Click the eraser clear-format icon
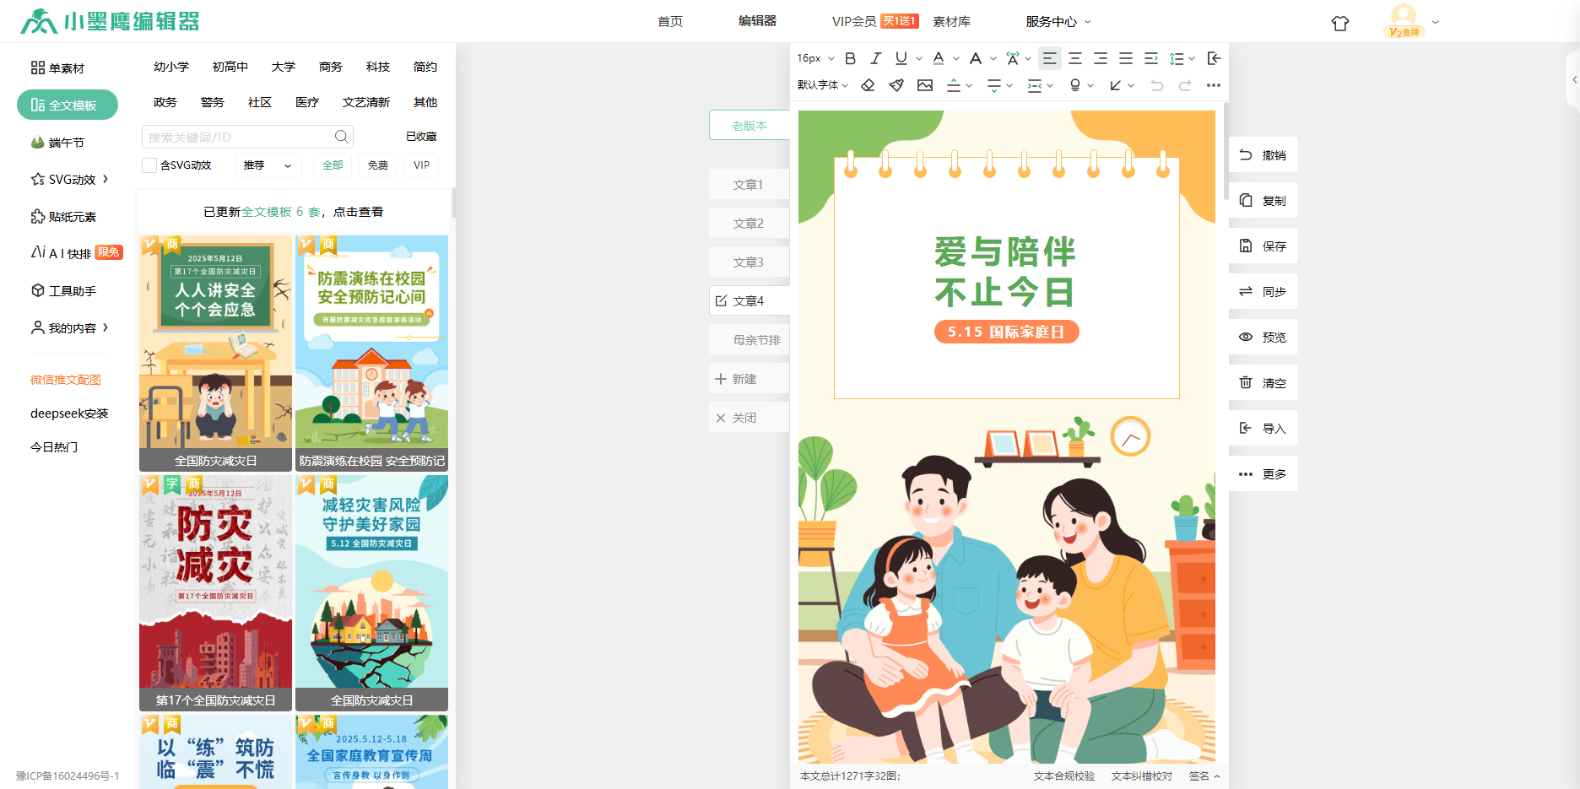The height and width of the screenshot is (789, 1580). pos(868,85)
